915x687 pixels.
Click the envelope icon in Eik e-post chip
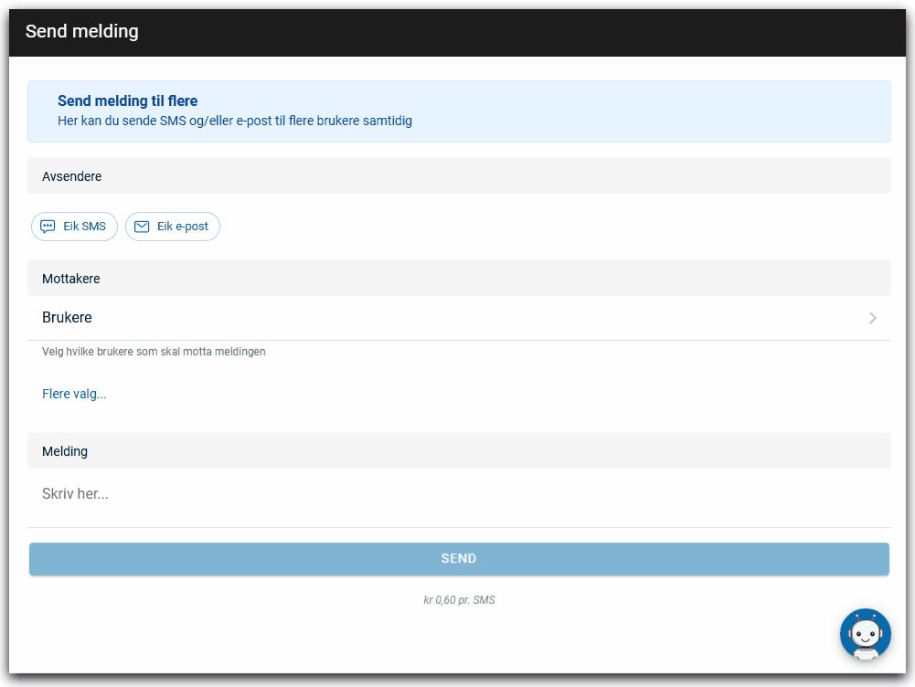[x=142, y=227]
